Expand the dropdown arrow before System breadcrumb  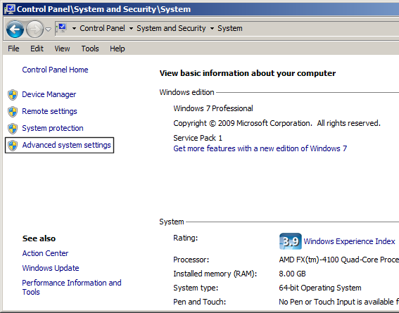coord(212,28)
